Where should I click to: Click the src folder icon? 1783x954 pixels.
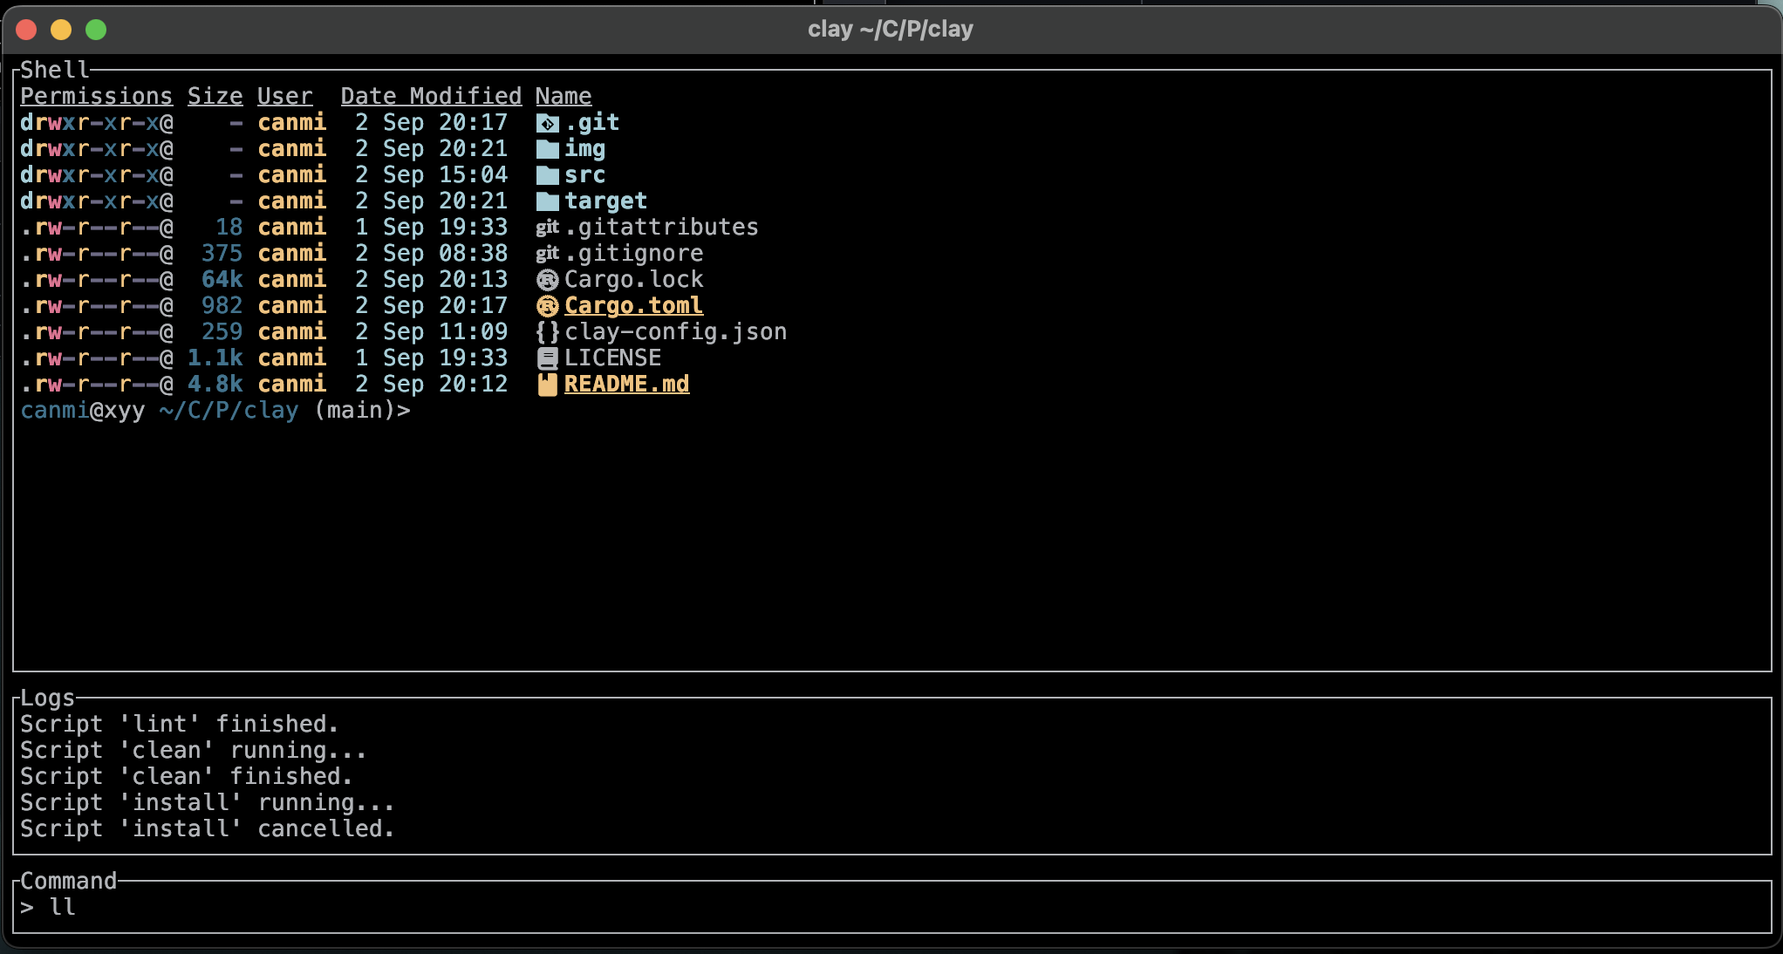[x=547, y=175]
